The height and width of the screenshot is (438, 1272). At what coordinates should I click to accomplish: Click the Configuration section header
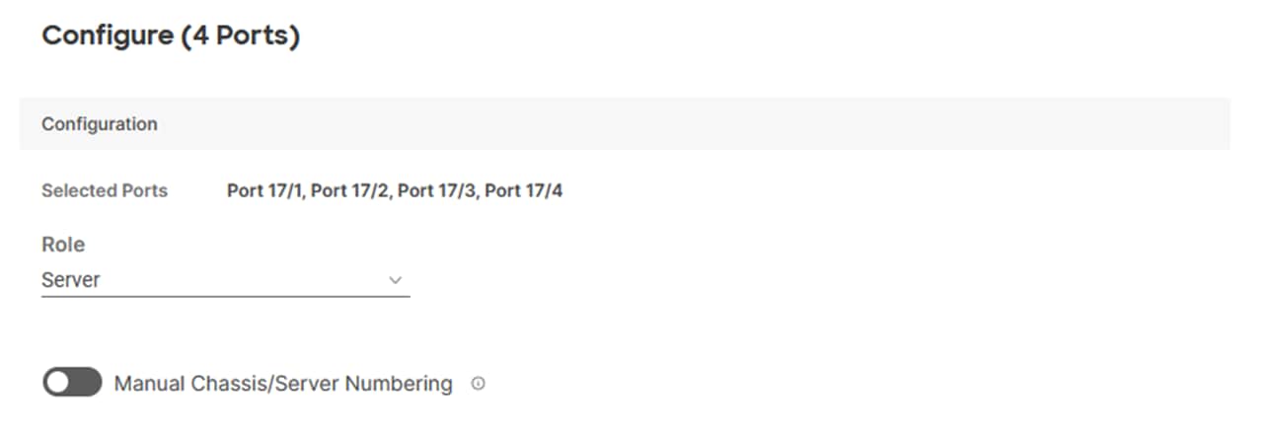pyautogui.click(x=100, y=124)
